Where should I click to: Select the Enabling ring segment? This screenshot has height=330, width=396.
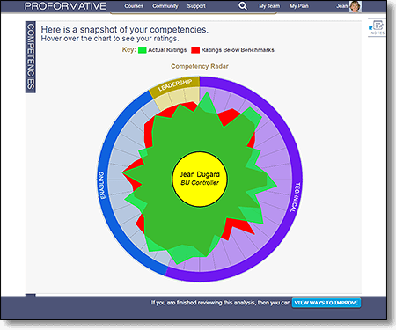[x=102, y=186]
